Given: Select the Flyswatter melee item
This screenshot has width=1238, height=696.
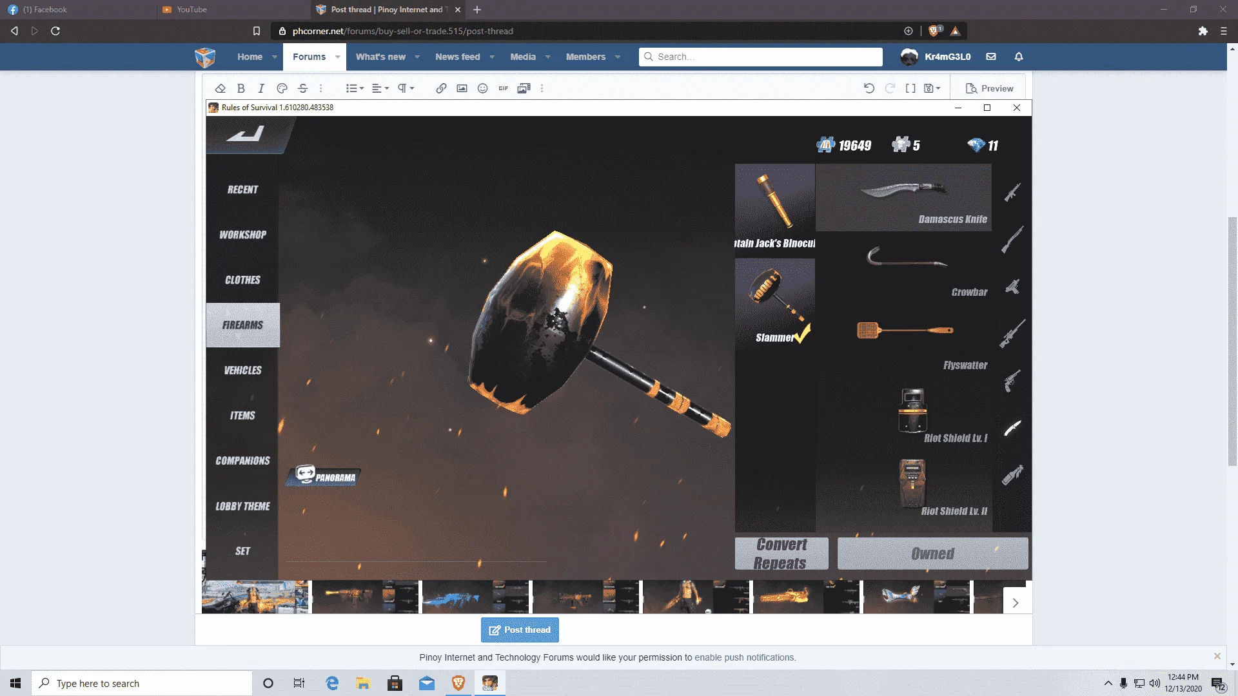Looking at the screenshot, I should click(903, 342).
